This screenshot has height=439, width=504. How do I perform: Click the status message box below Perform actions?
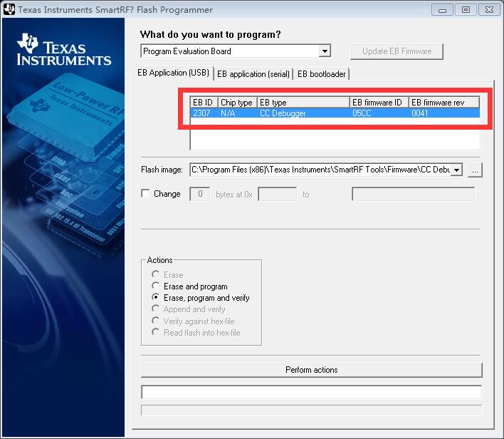point(312,392)
